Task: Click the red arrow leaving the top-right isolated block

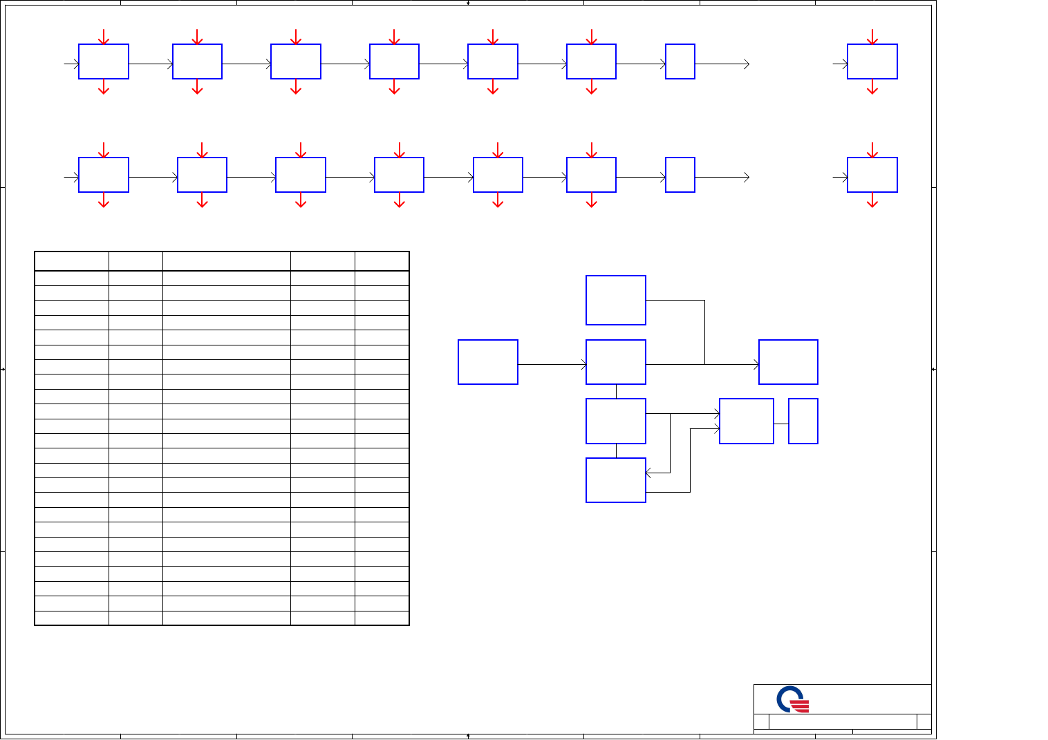Action: click(x=872, y=87)
